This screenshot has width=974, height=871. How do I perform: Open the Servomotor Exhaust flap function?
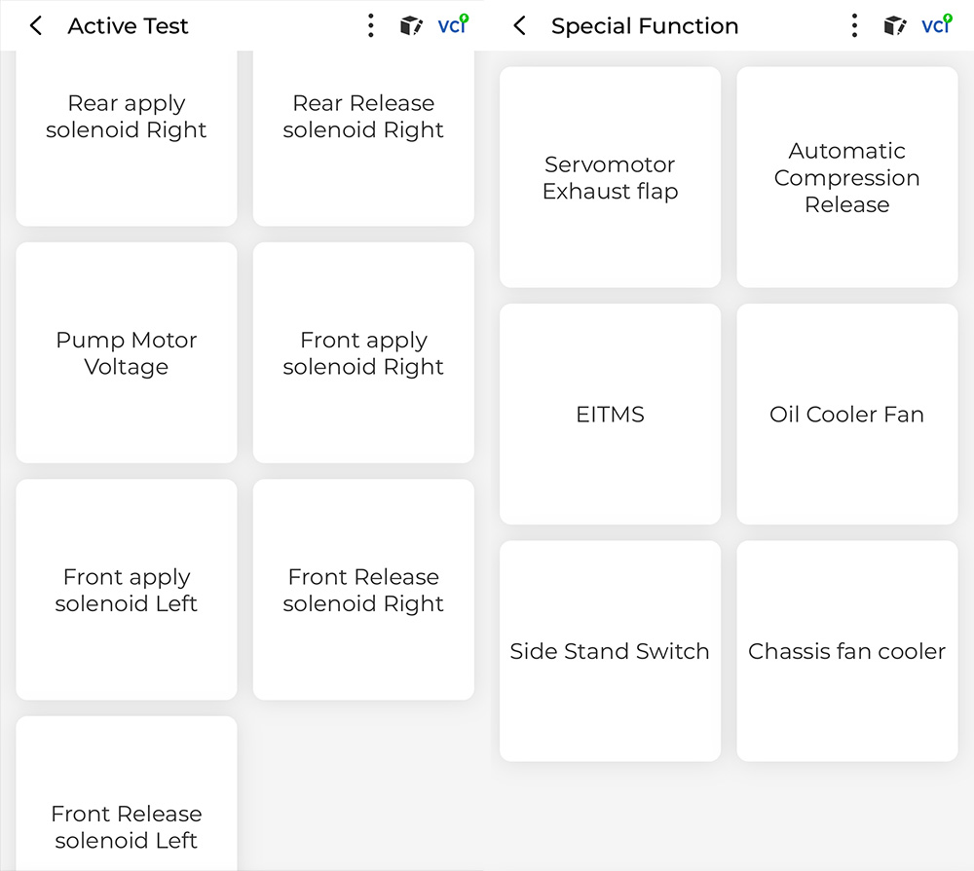(610, 178)
